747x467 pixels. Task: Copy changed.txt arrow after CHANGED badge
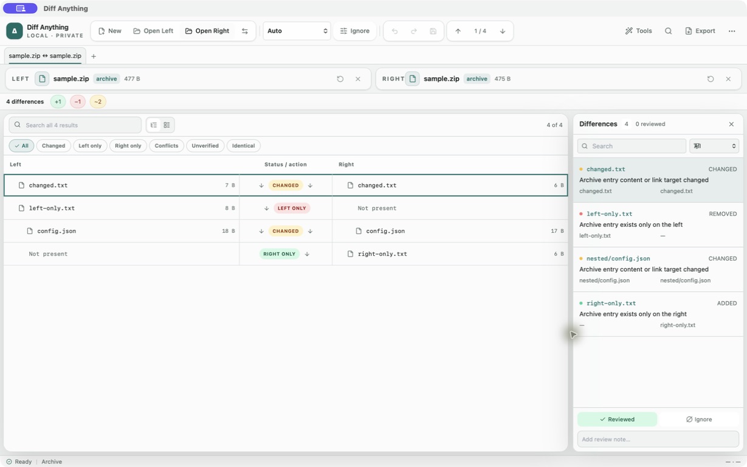[310, 185]
